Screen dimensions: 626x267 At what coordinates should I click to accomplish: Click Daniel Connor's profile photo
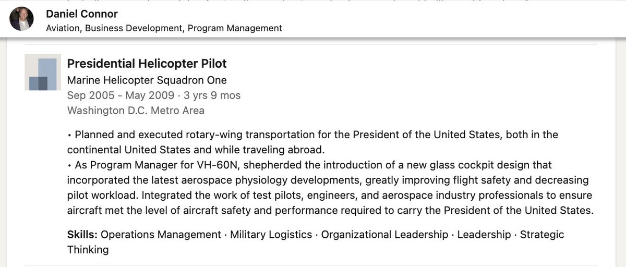[x=21, y=19]
